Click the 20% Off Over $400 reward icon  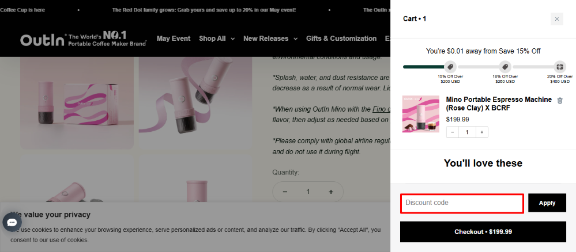(560, 67)
